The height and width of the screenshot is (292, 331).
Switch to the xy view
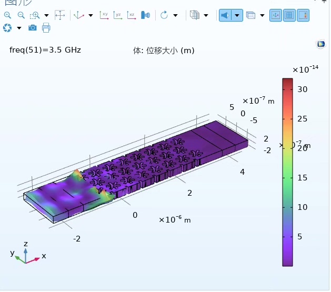coord(104,15)
